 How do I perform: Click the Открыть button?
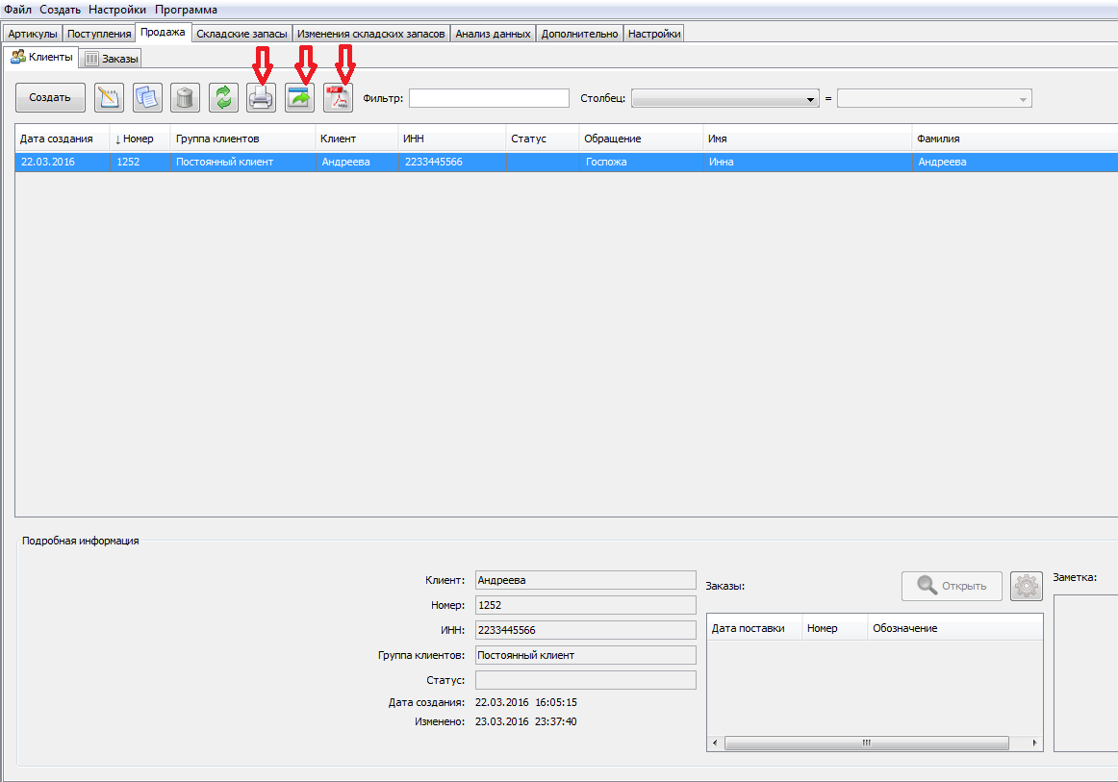pos(952,586)
